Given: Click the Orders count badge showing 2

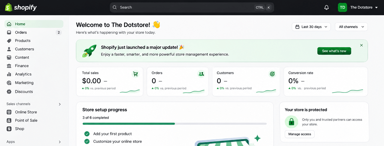Looking at the screenshot, I should coord(58,32).
